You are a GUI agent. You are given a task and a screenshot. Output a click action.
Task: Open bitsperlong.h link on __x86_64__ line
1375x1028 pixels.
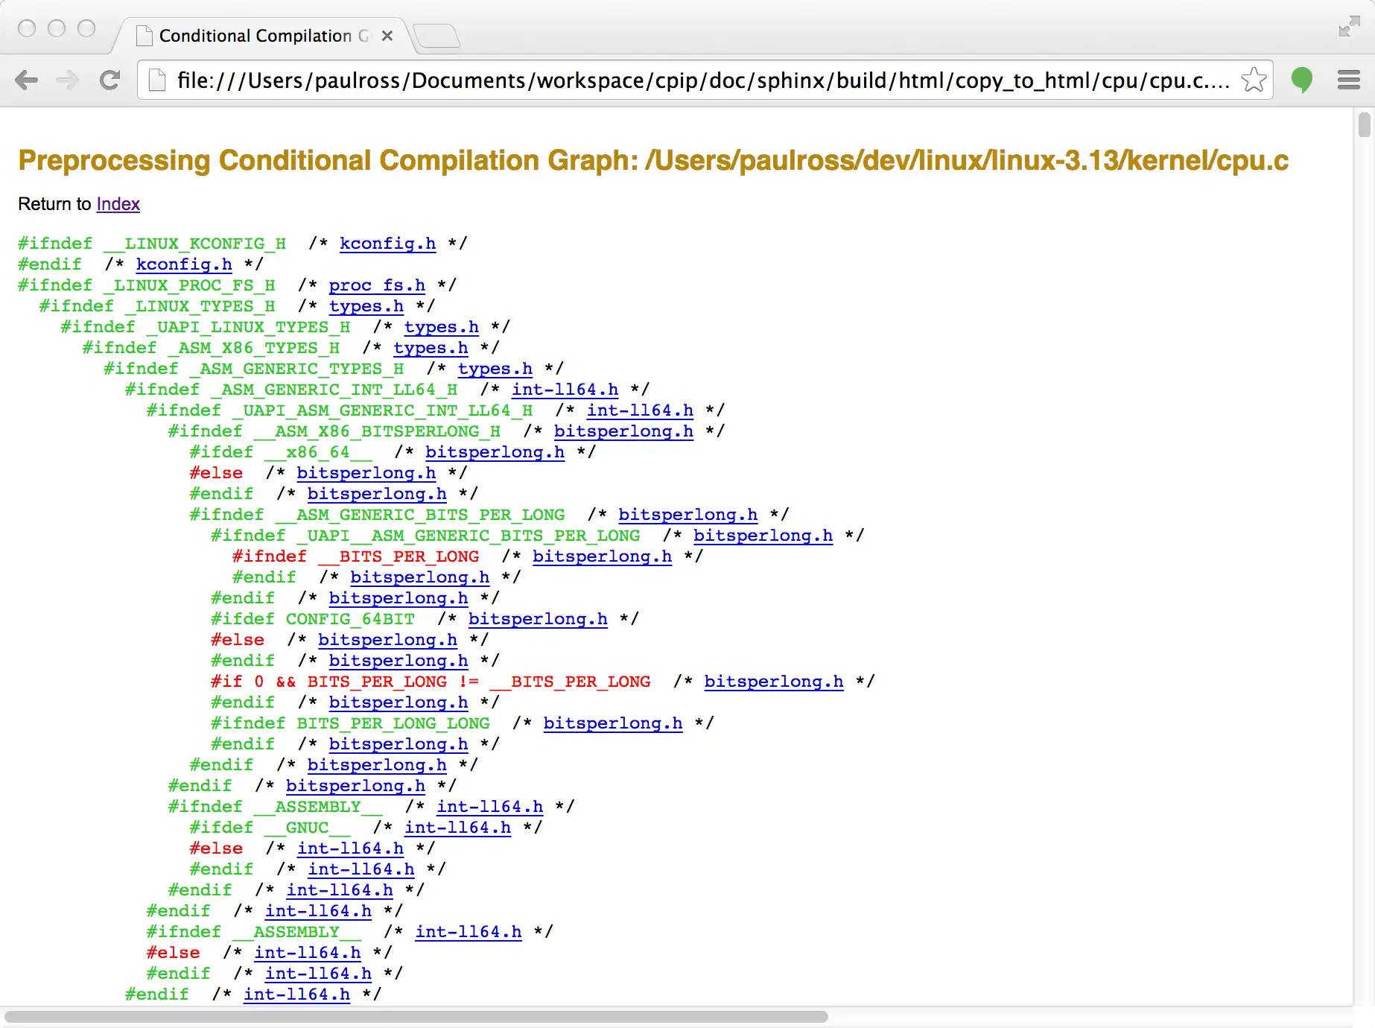point(495,452)
